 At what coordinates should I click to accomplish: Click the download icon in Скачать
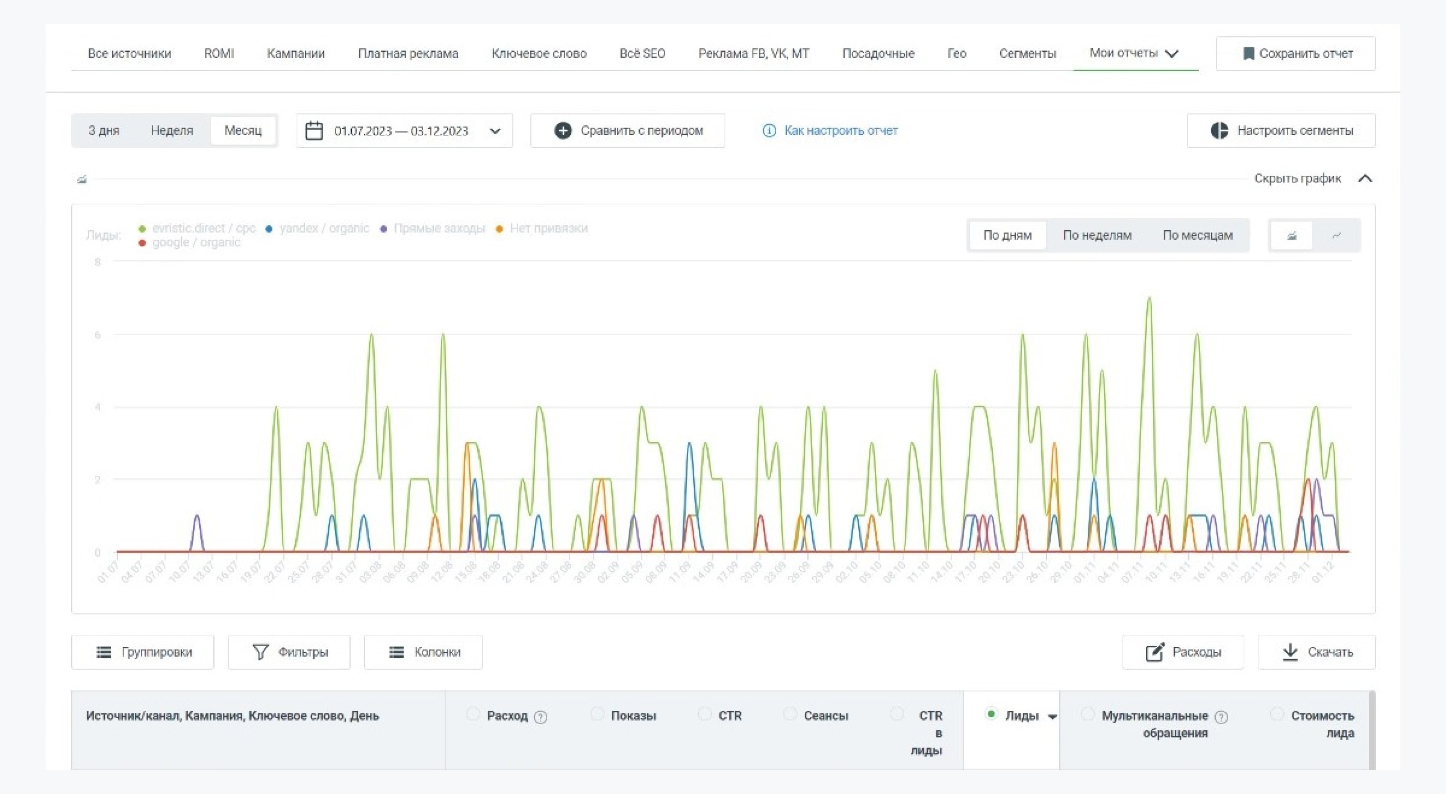pyautogui.click(x=1290, y=652)
